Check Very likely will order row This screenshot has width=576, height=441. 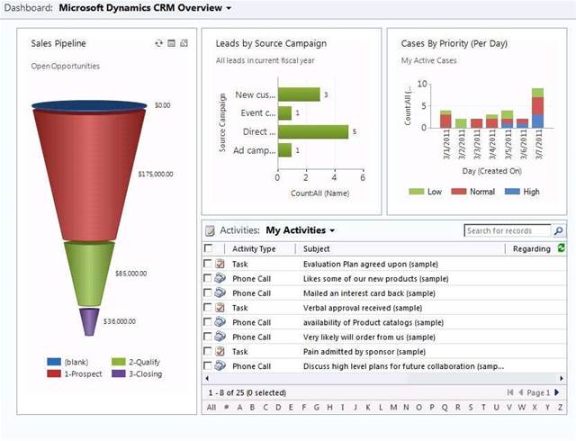(208, 337)
